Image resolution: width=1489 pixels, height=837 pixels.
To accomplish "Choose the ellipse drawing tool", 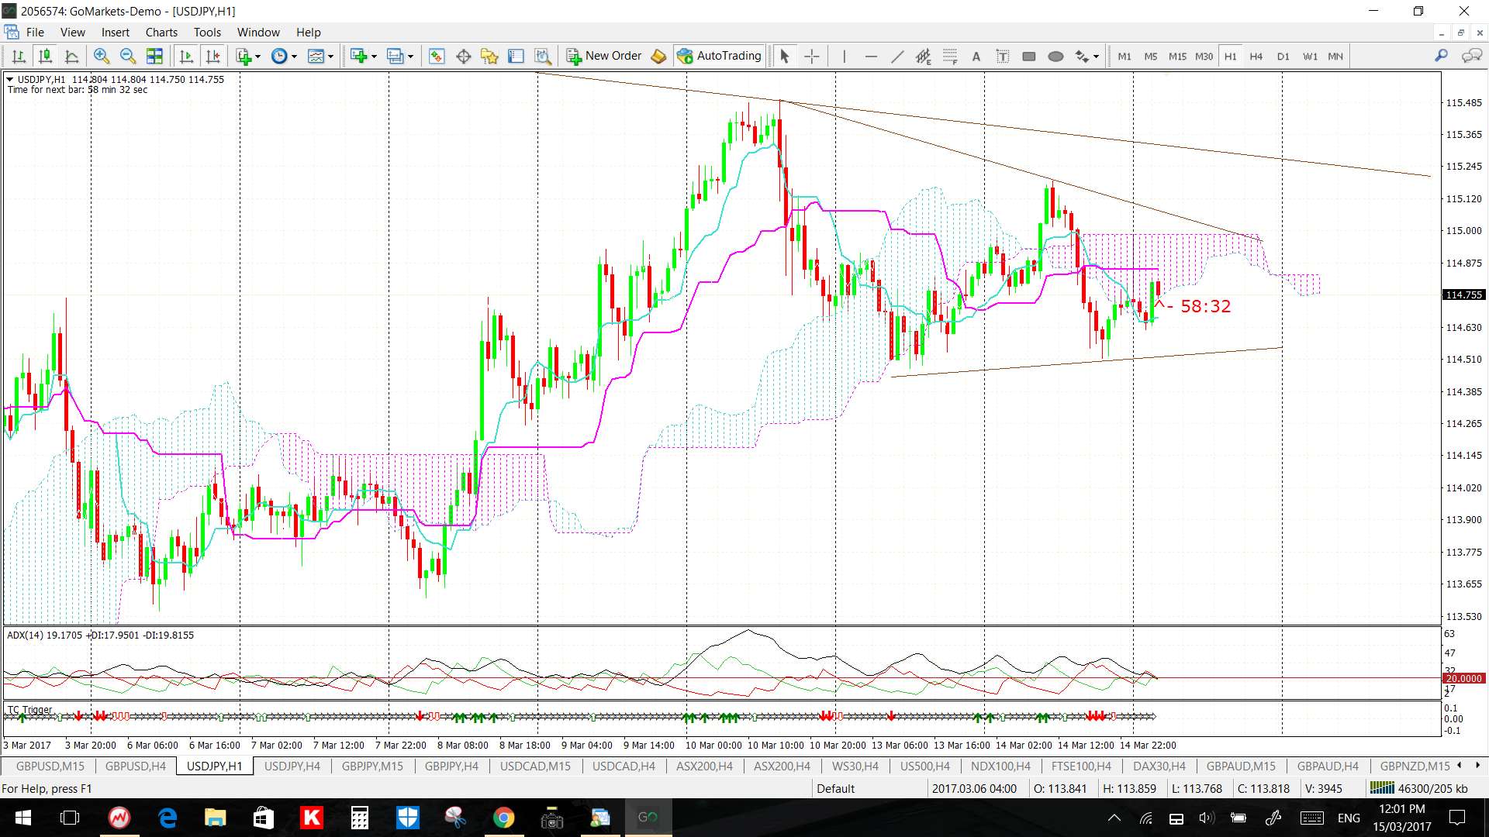I will tap(1055, 56).
